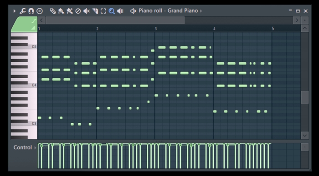Open the piano roll options menu arrow

tap(15, 11)
